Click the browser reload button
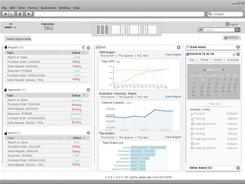The image size is (245, 184). [x=20, y=14]
